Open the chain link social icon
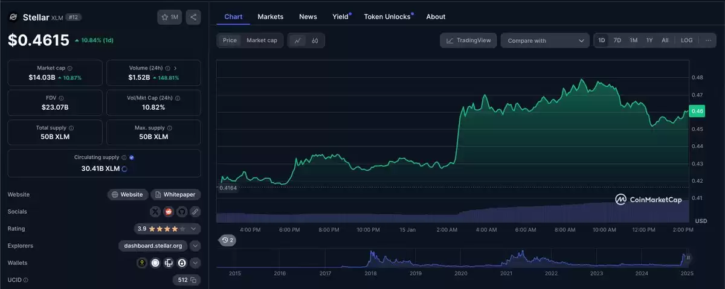This screenshot has height=289, width=725. [195, 212]
